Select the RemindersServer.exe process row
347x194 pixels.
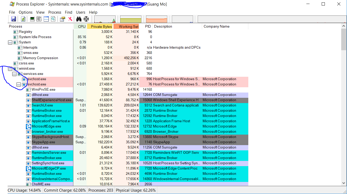[x=128, y=153]
